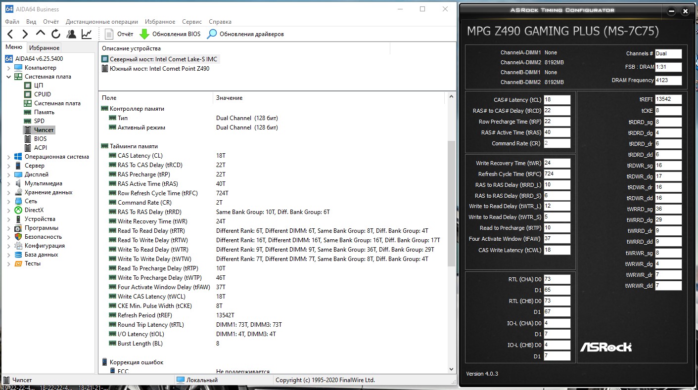The width and height of the screenshot is (698, 390).
Task: Select the Чипсет tree item
Action: click(44, 130)
